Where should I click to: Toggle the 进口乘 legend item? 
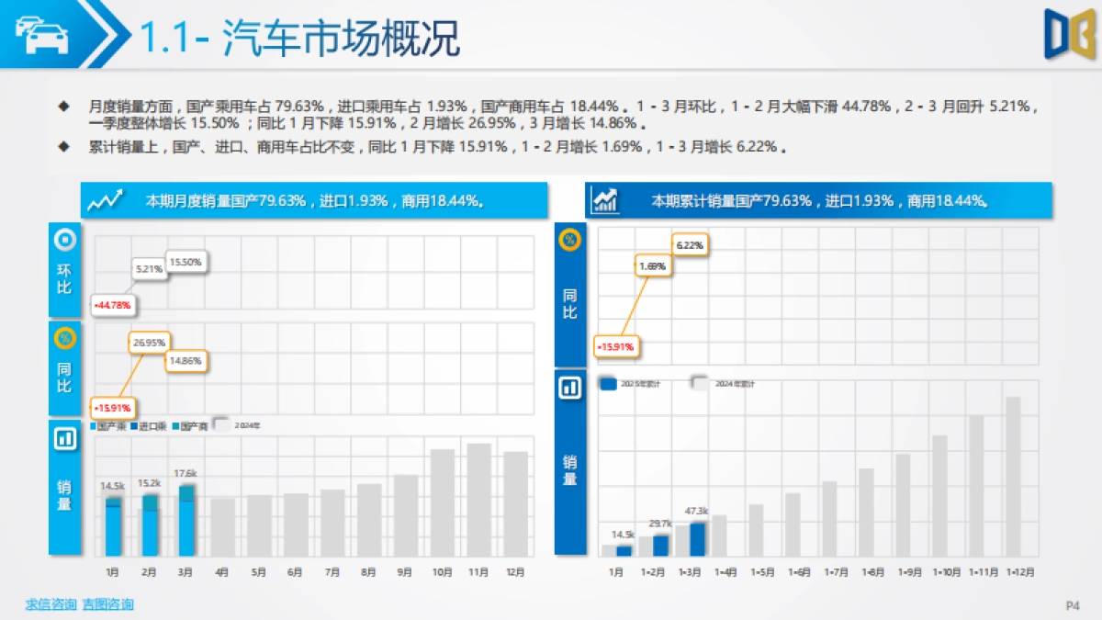pos(145,424)
